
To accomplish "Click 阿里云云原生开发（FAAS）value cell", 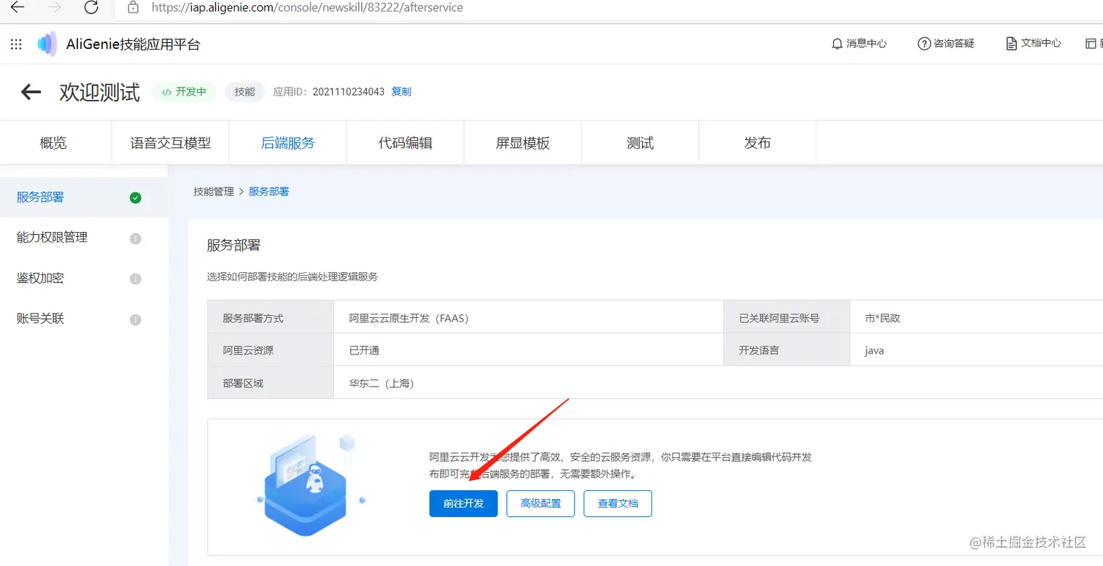I will pos(528,318).
